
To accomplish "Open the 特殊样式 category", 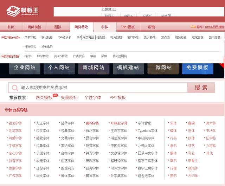I will pyautogui.click(x=30, y=47).
